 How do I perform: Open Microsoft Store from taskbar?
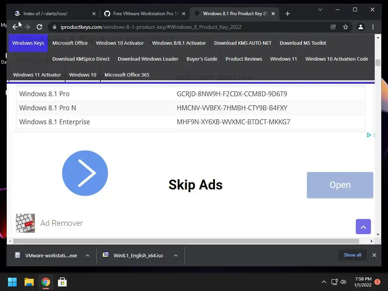tap(63, 282)
